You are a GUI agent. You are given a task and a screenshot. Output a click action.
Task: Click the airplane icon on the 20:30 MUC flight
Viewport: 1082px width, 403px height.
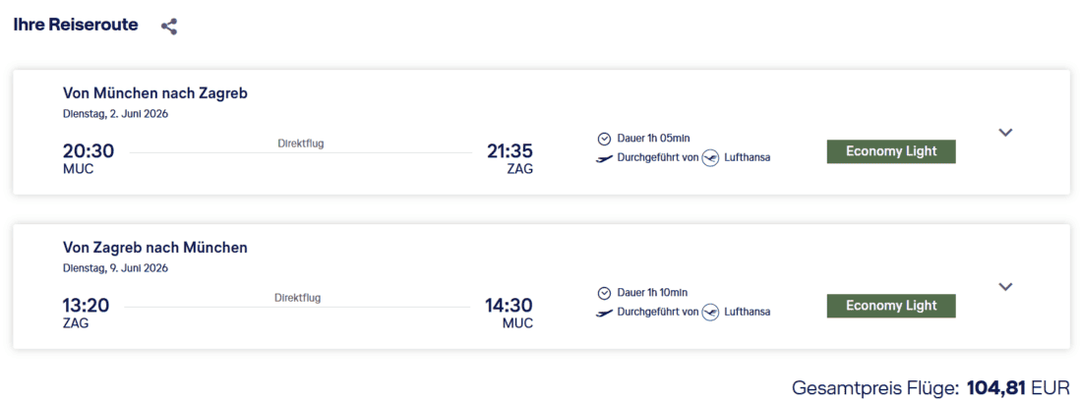604,158
